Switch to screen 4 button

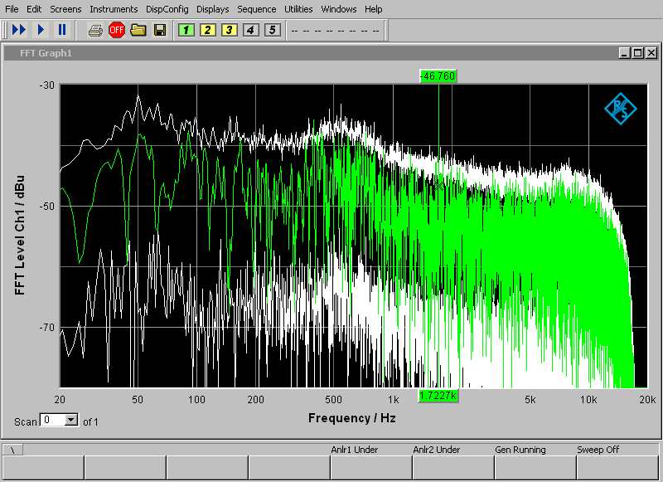(x=251, y=30)
